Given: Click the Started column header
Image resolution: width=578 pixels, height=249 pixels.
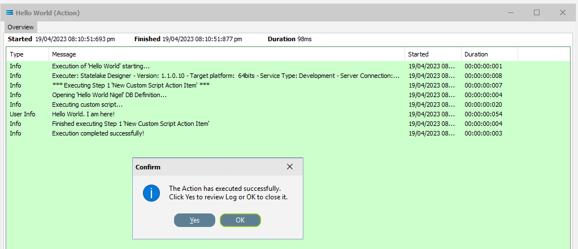Looking at the screenshot, I should (433, 54).
